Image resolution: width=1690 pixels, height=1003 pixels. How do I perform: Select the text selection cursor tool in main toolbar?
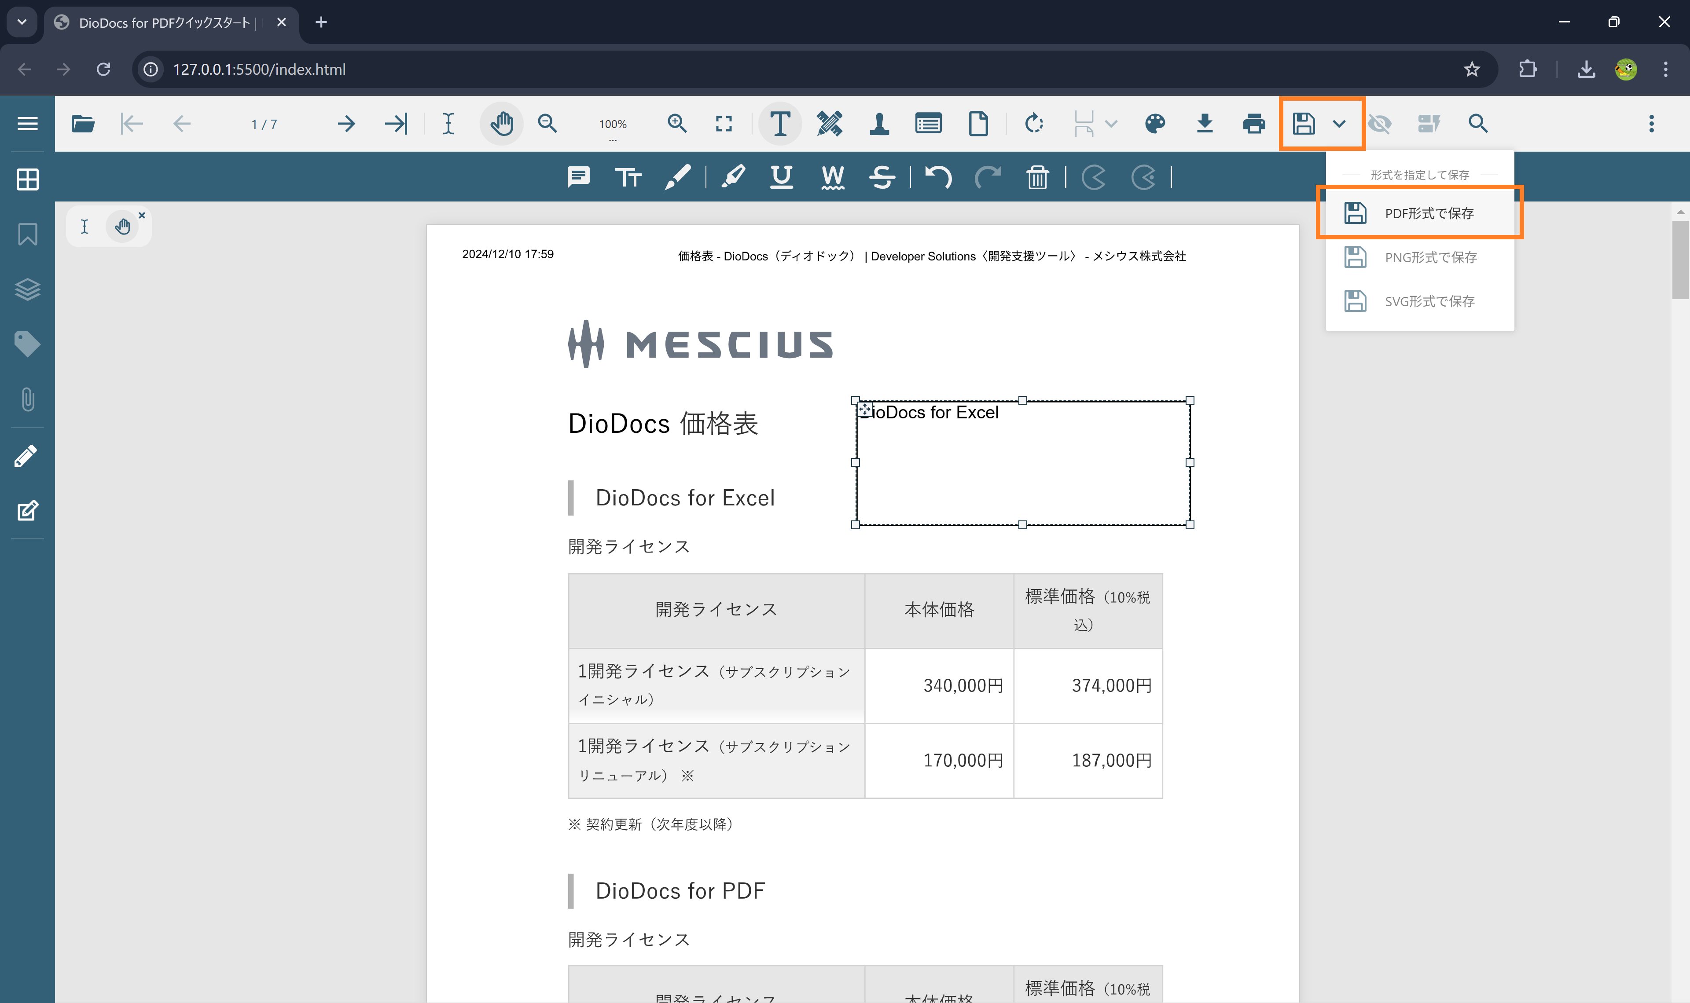[448, 124]
